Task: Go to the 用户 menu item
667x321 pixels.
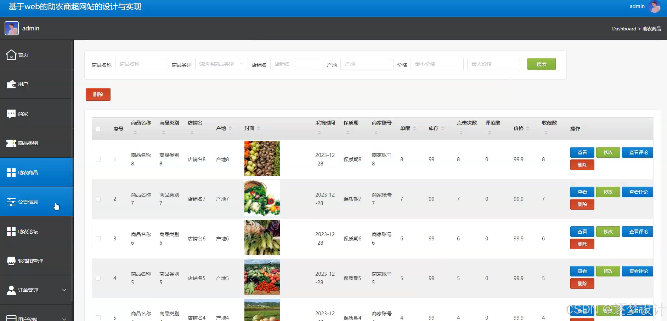Action: 36,84
